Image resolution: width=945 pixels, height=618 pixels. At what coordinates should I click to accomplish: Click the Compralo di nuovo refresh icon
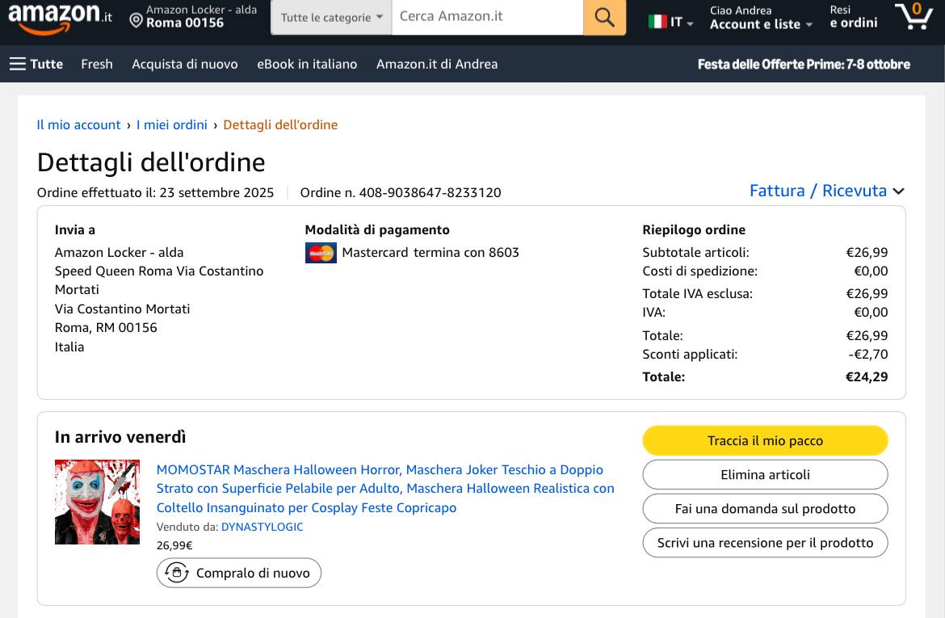pyautogui.click(x=177, y=572)
